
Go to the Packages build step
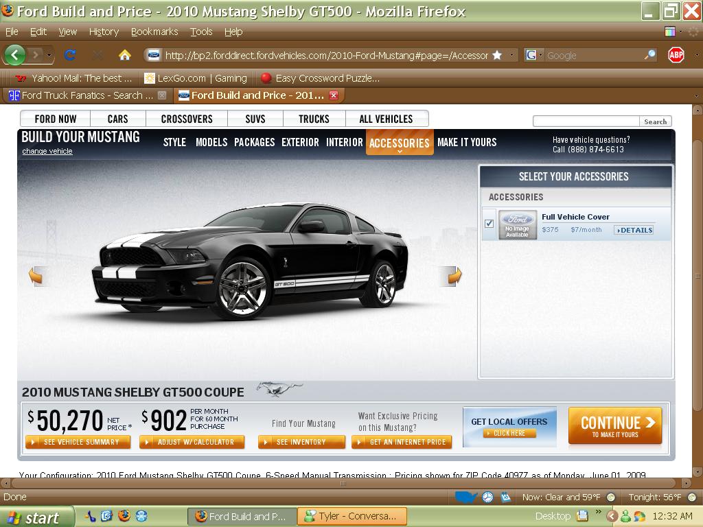point(254,143)
